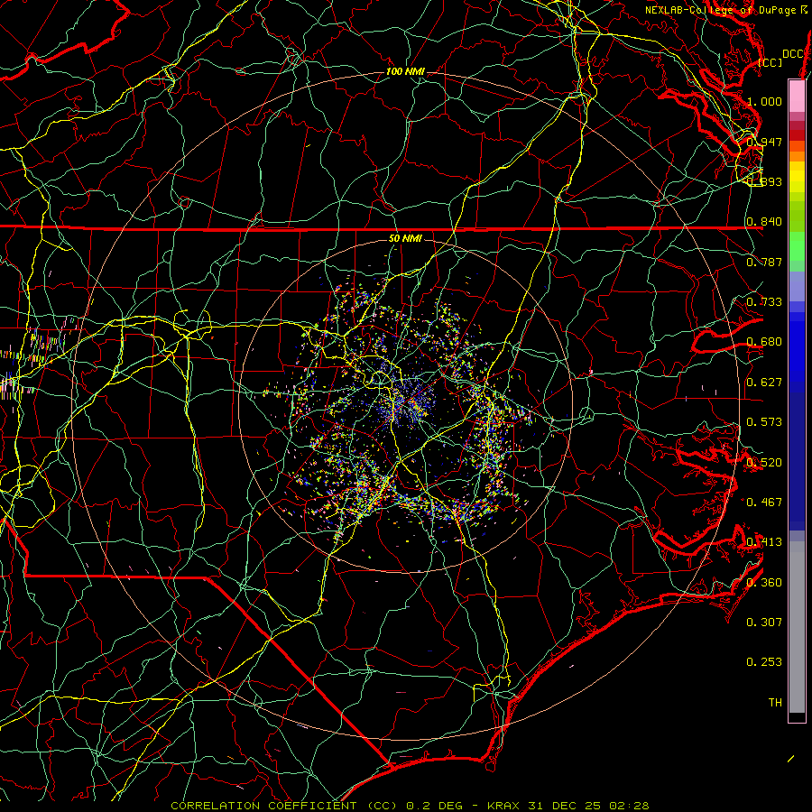
Task: Click the 0.467 value on the scale
Action: coord(764,502)
